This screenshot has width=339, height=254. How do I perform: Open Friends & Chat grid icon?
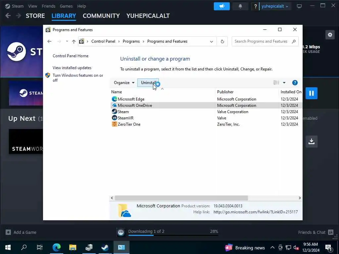331,232
